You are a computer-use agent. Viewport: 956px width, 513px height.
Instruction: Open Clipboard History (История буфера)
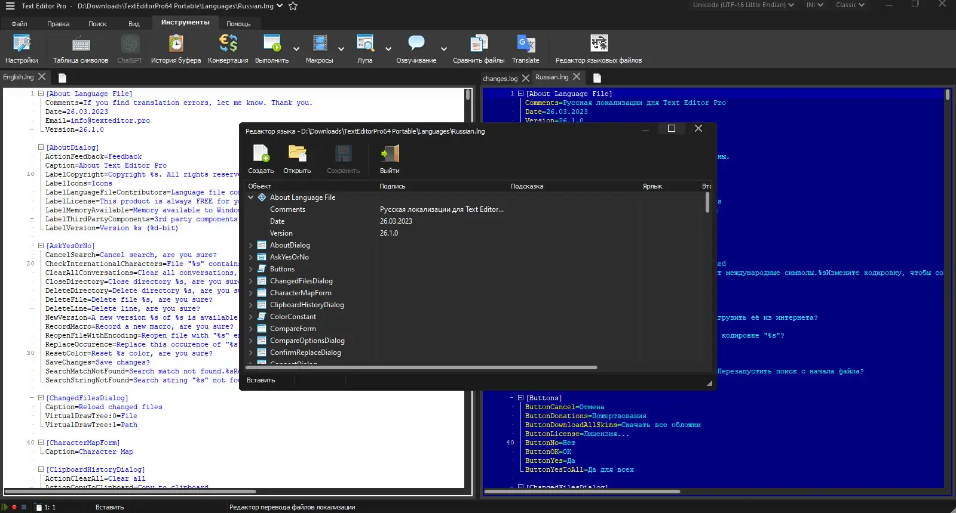176,49
